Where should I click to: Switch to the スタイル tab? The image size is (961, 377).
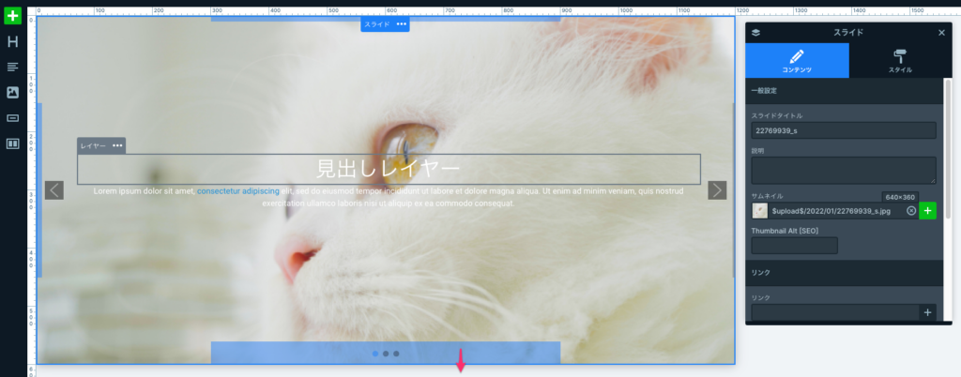pos(900,61)
